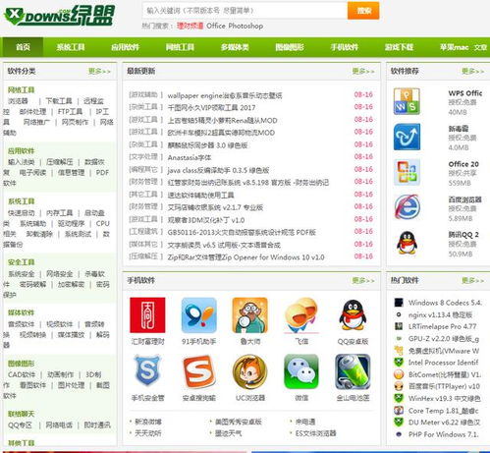Viewport: 490px width, 453px height.
Task: Expand more in the software categories panel
Action: tap(99, 71)
